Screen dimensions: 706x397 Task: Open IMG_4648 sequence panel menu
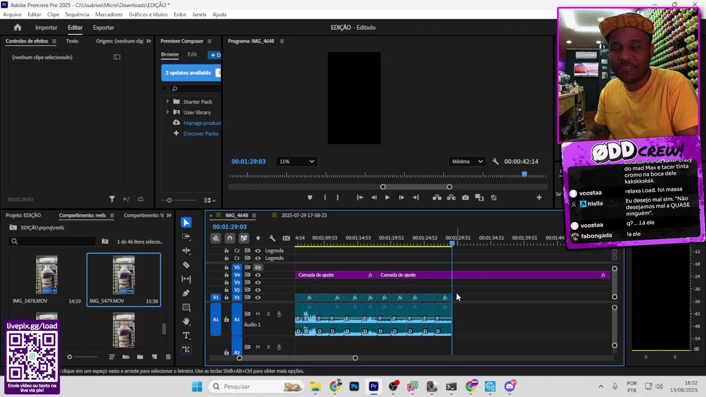coord(254,216)
